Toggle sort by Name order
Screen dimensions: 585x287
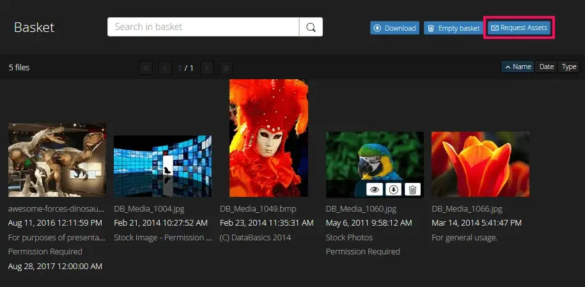click(517, 66)
